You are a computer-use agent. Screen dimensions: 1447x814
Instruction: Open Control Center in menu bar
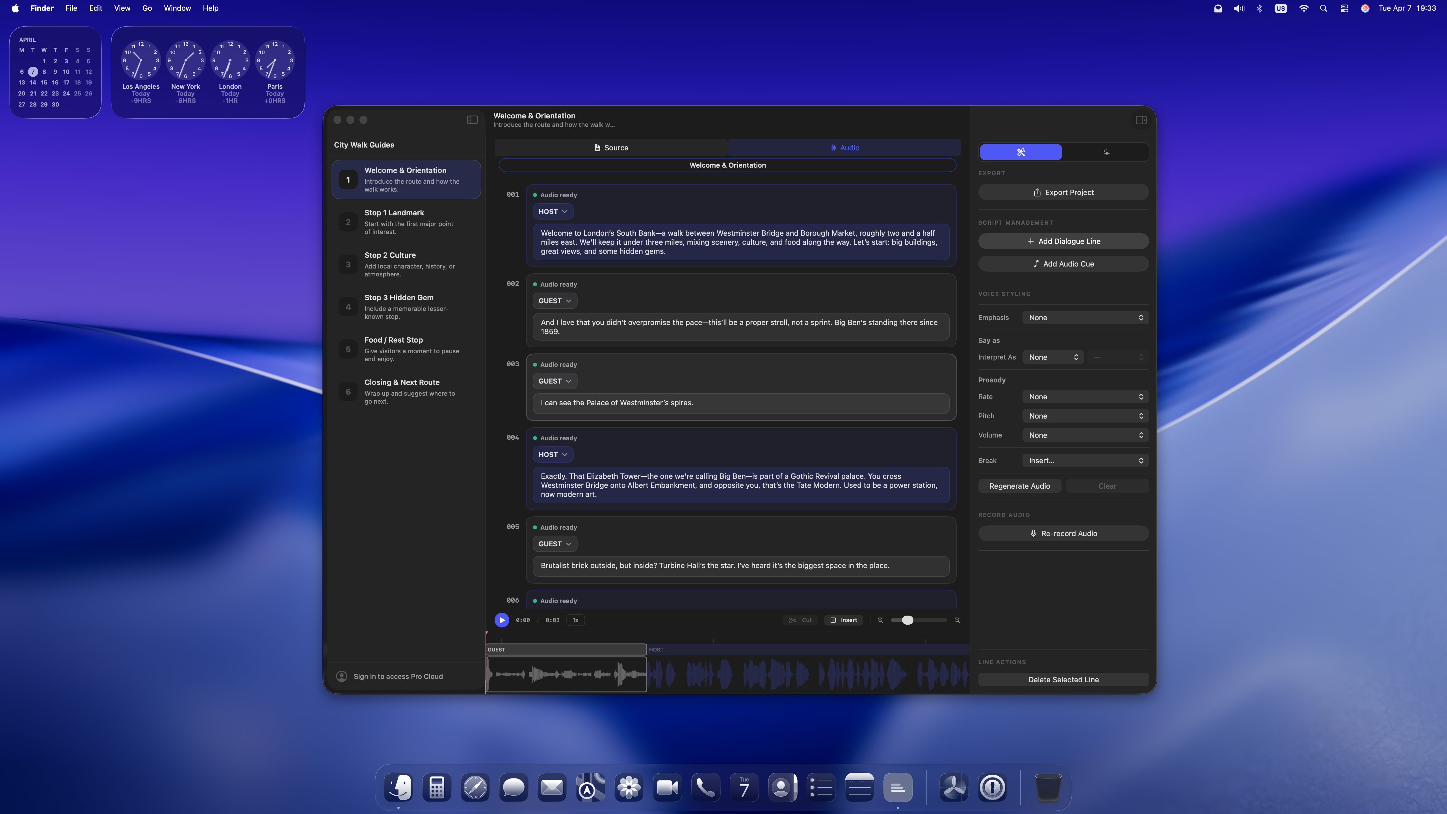pos(1344,8)
